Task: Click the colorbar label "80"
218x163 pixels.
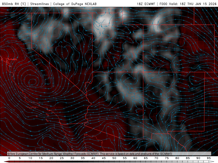Action: click(x=177, y=158)
